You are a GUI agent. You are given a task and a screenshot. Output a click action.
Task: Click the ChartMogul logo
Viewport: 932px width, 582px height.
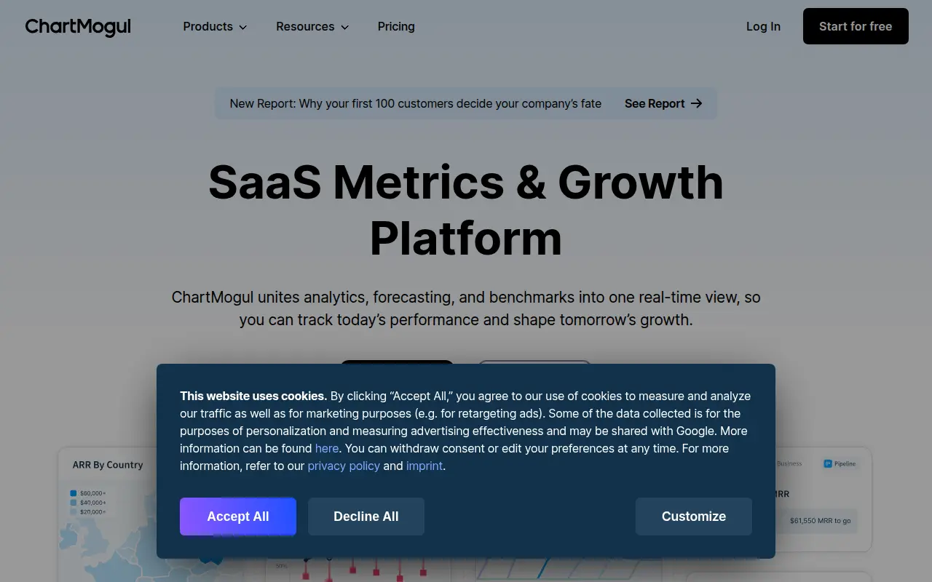pyautogui.click(x=78, y=27)
